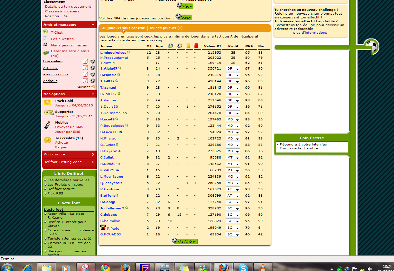Collapse the Mes options section
This screenshot has height=271, width=394.
coord(93,94)
